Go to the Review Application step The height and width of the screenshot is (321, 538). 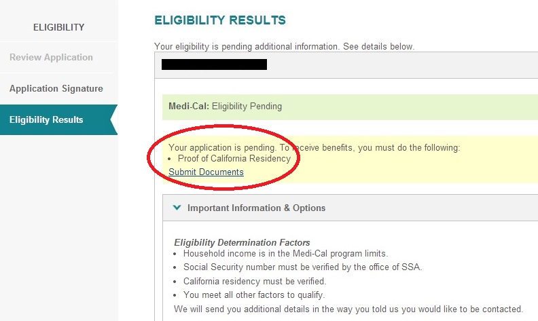[51, 58]
